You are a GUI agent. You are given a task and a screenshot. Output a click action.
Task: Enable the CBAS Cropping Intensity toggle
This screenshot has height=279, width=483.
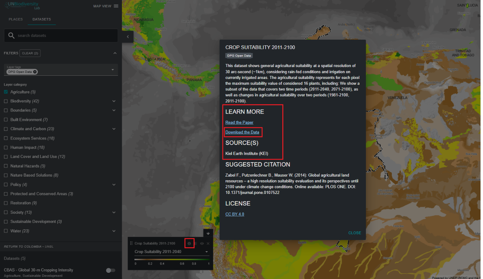pyautogui.click(x=111, y=270)
